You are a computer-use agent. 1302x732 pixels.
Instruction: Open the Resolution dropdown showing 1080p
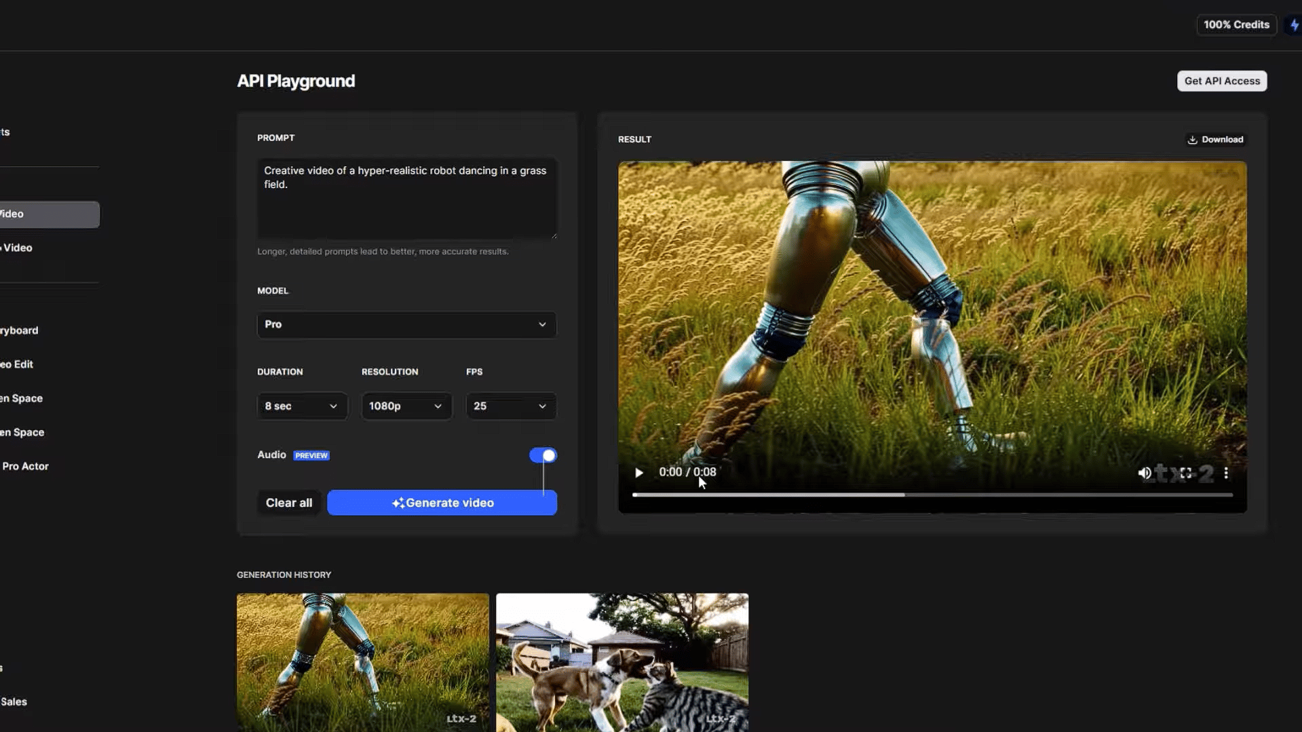coord(406,406)
